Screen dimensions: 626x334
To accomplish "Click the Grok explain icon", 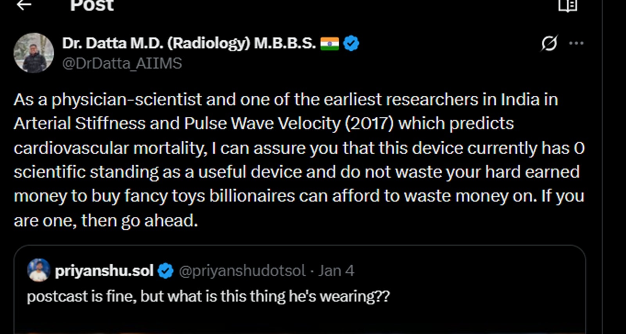I will [549, 43].
